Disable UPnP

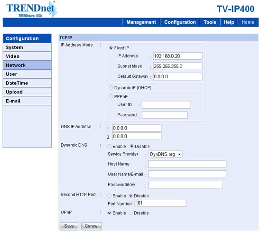click(130, 213)
